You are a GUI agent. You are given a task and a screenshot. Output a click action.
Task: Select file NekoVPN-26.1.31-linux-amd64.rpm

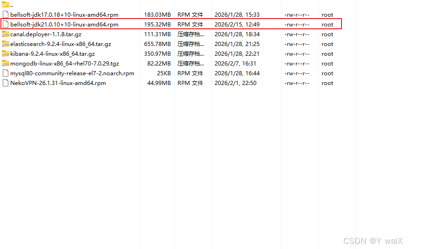[x=58, y=83]
